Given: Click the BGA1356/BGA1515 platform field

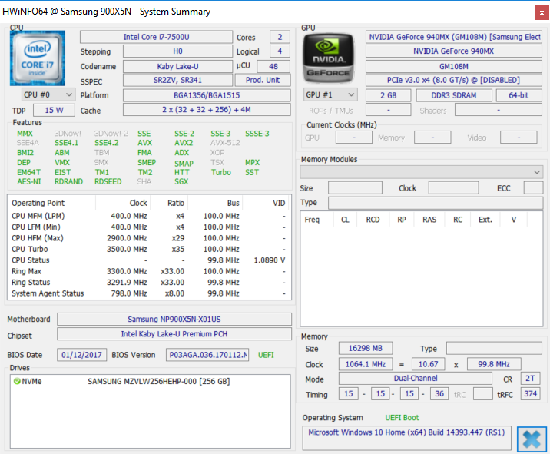Looking at the screenshot, I should point(207,95).
